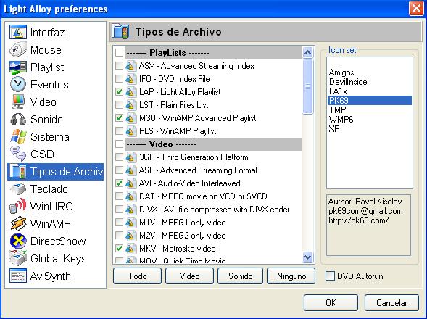Enable the DVD Autorun checkbox
This screenshot has height=319, width=427.
[x=330, y=276]
